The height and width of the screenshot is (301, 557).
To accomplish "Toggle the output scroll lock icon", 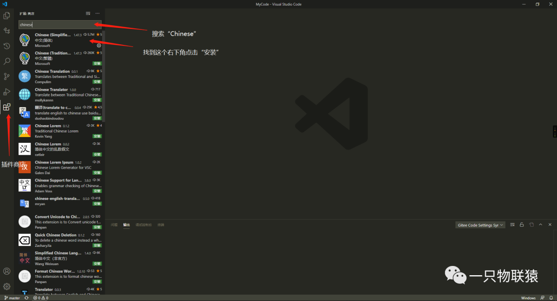I will [522, 225].
